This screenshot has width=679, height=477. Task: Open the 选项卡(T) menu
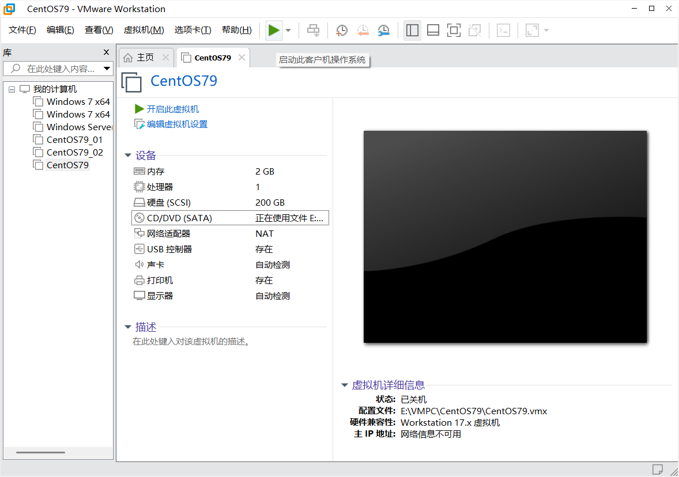pyautogui.click(x=193, y=30)
